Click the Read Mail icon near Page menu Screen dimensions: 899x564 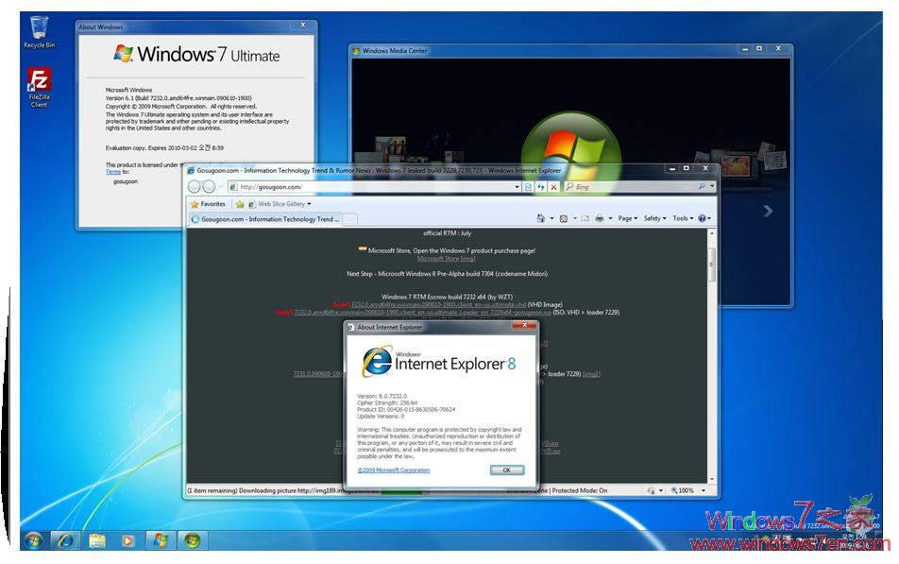585,217
